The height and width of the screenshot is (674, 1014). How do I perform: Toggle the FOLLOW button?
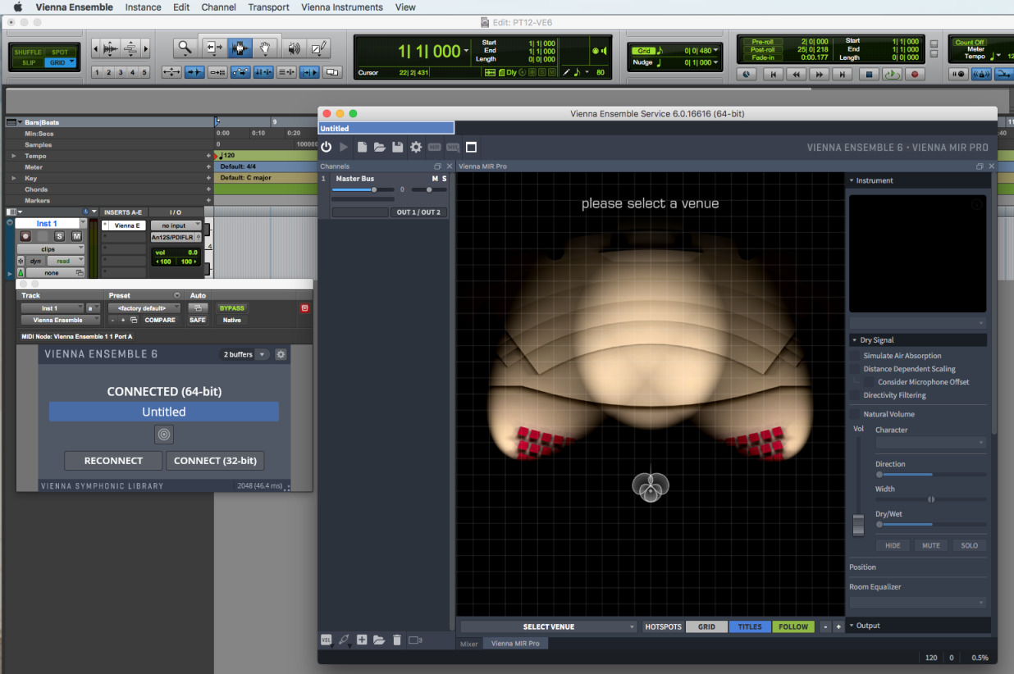click(x=793, y=626)
